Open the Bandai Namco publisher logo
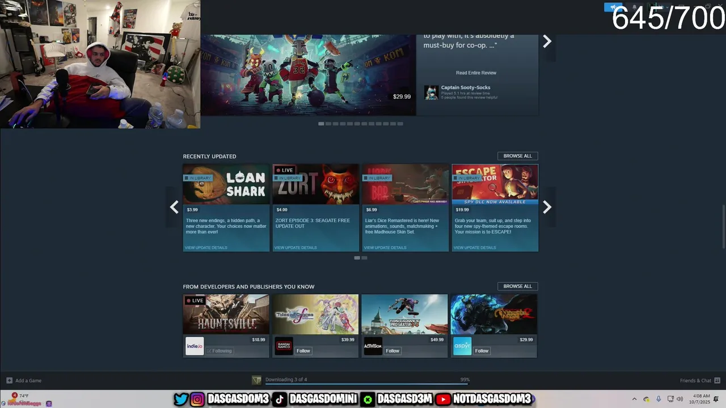Viewport: 726px width, 408px height. click(x=284, y=346)
